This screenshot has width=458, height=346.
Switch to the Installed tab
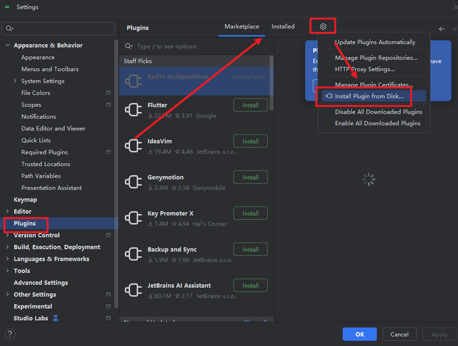click(x=283, y=27)
